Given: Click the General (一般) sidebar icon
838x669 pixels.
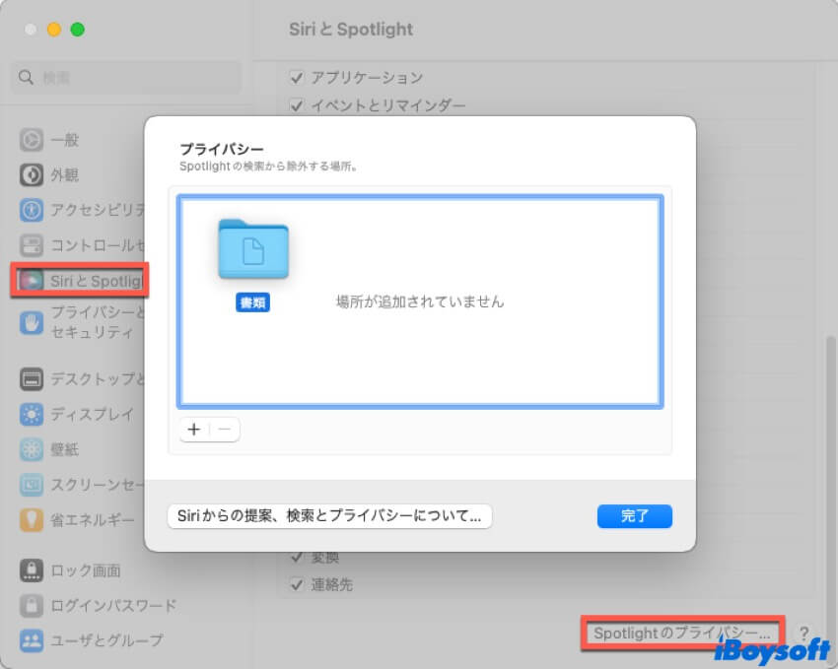Looking at the screenshot, I should click(x=32, y=140).
